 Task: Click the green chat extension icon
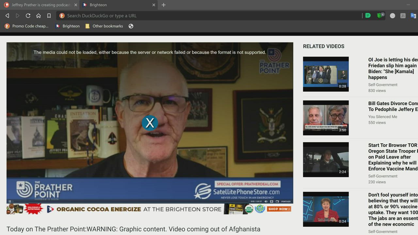coord(368,16)
